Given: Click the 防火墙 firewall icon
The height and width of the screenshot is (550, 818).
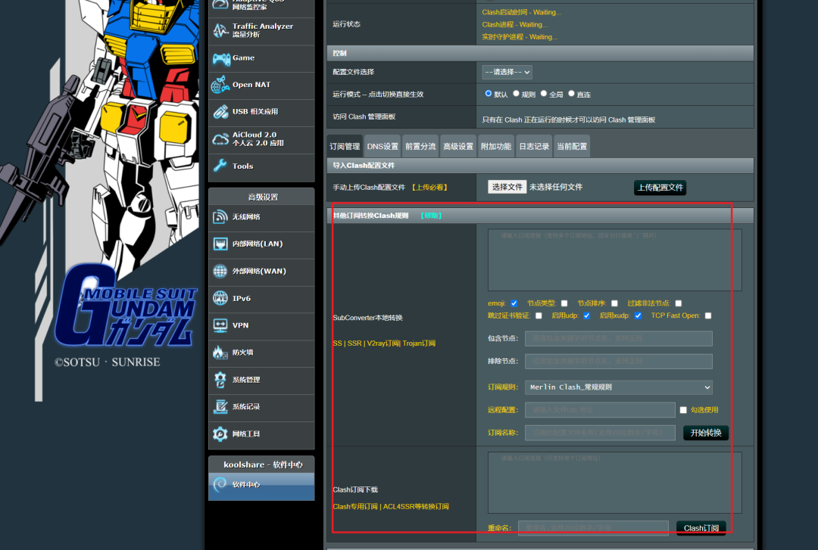Looking at the screenshot, I should 220,353.
